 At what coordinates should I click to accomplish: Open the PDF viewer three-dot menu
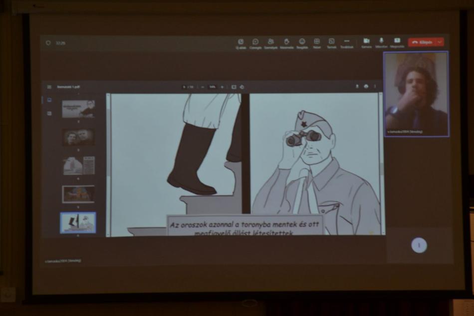pyautogui.click(x=375, y=86)
